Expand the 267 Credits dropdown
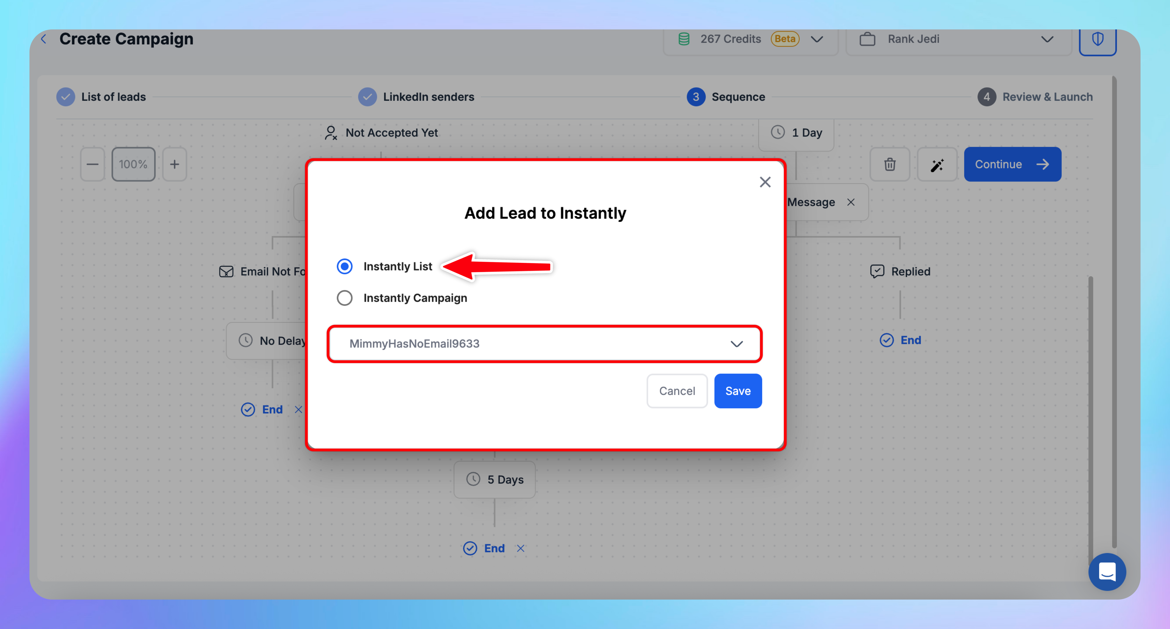Image resolution: width=1170 pixels, height=629 pixels. pyautogui.click(x=817, y=39)
